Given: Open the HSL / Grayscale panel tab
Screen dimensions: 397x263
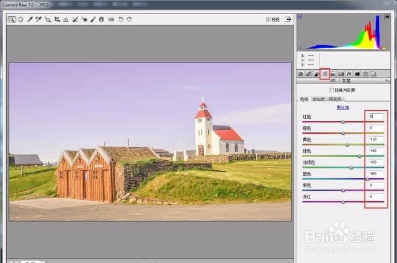Looking at the screenshot, I should [325, 74].
